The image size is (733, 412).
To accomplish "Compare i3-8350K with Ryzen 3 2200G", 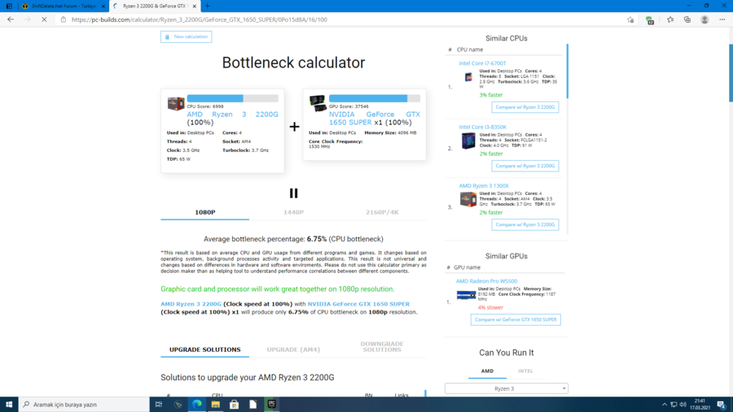I will pyautogui.click(x=525, y=166).
